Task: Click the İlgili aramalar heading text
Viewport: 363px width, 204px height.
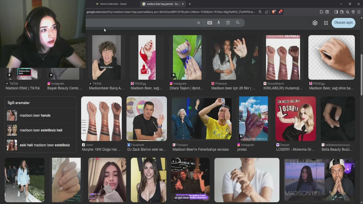Action: (19, 103)
